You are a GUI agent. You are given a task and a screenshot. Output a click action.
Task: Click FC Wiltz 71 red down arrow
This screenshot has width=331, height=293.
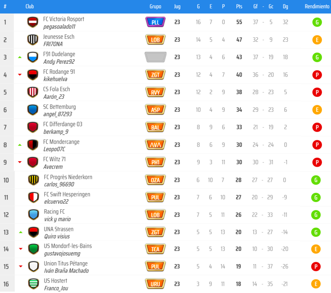click(20, 162)
